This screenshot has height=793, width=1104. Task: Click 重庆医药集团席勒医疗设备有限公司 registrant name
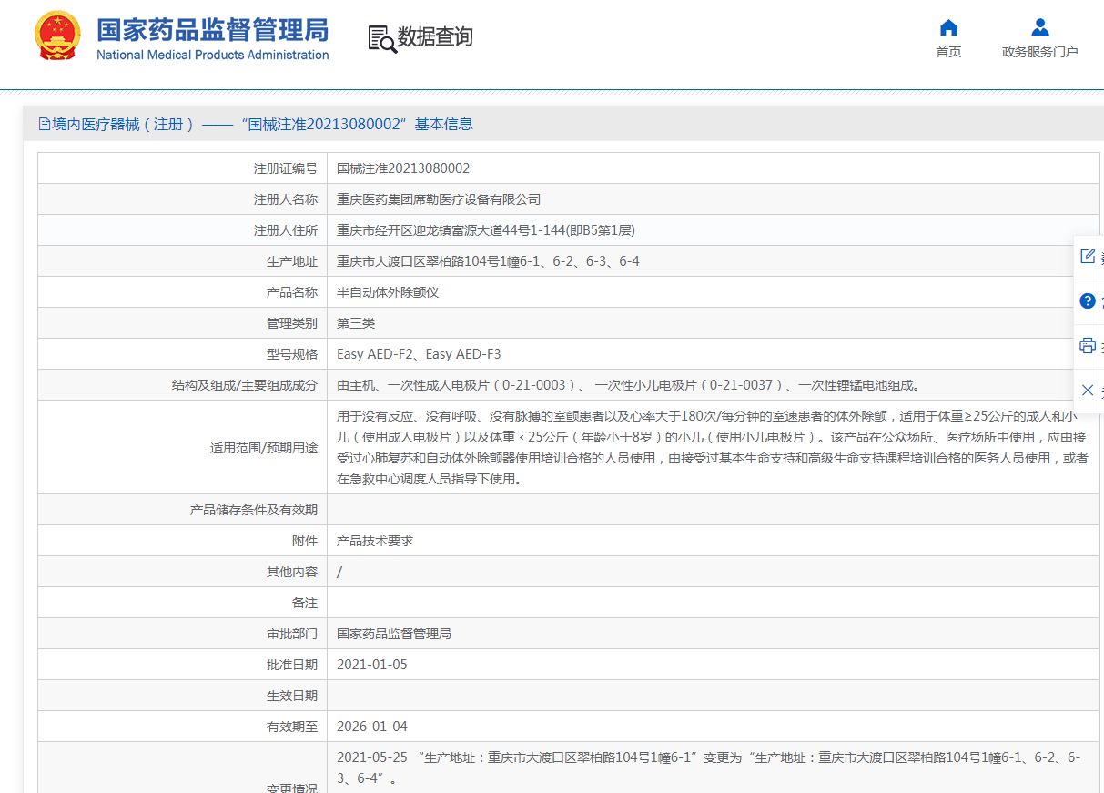[x=439, y=199]
